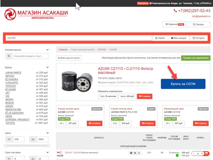This screenshot has height=160, width=213.
Task: Filter by brand JS ASAKASHI
Action: coord(14,113)
